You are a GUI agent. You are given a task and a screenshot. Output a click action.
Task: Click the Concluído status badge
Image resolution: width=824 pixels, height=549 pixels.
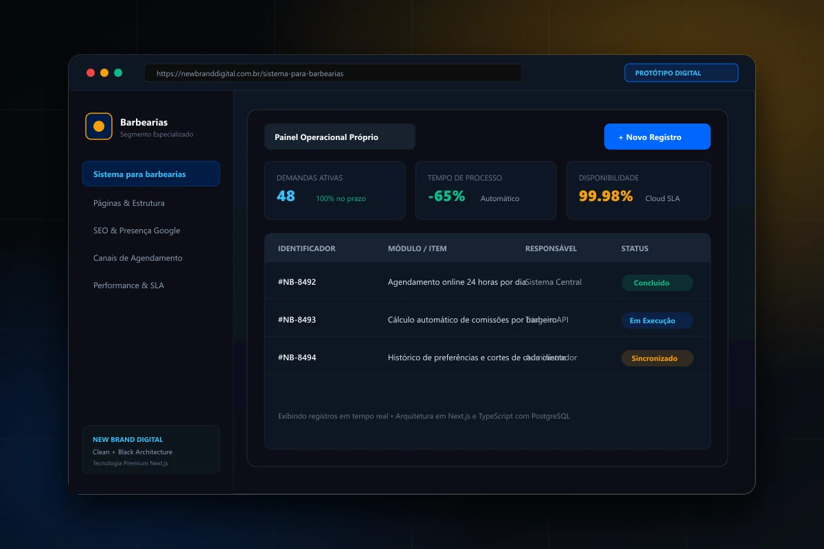tap(657, 283)
